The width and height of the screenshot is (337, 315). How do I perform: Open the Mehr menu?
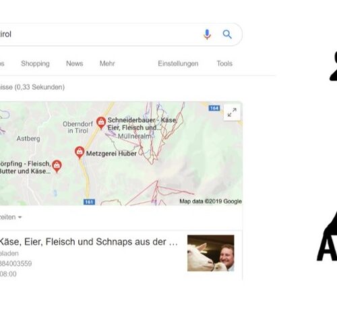[x=107, y=63]
